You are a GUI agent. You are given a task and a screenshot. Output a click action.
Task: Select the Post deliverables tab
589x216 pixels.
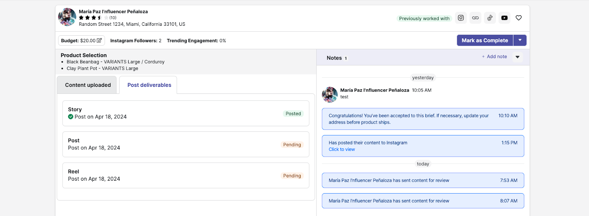click(149, 85)
